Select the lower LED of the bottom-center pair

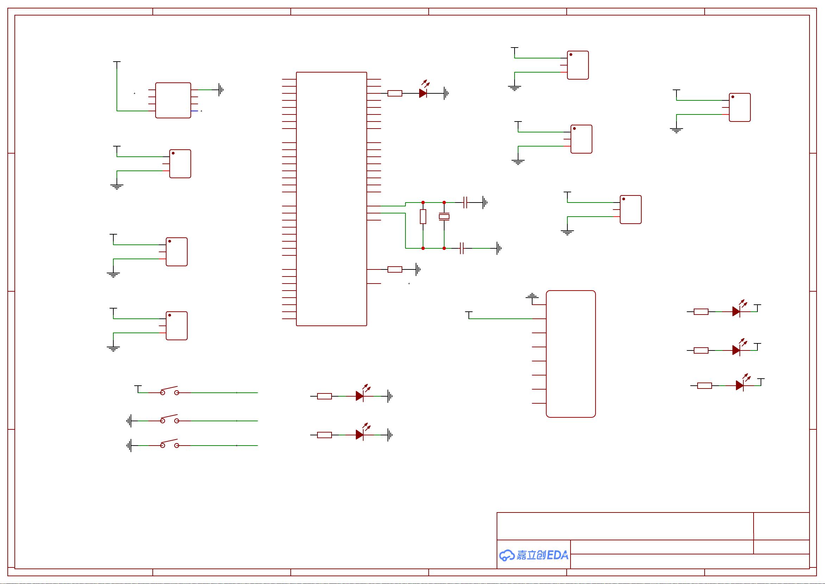tap(359, 435)
